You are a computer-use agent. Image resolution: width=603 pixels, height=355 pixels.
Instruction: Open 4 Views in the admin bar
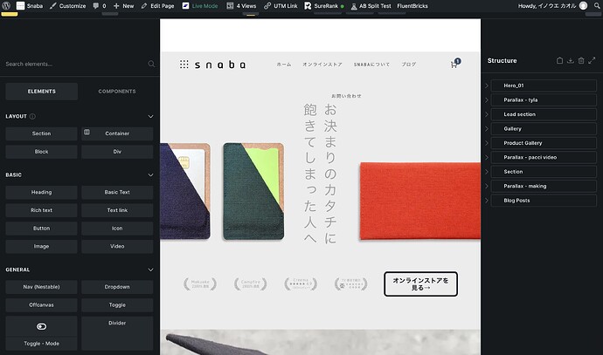coord(241,6)
